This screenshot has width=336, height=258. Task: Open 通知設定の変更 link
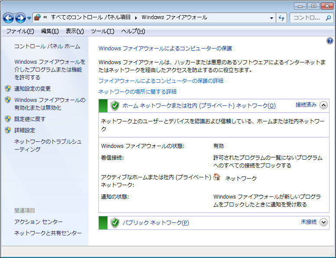point(33,89)
